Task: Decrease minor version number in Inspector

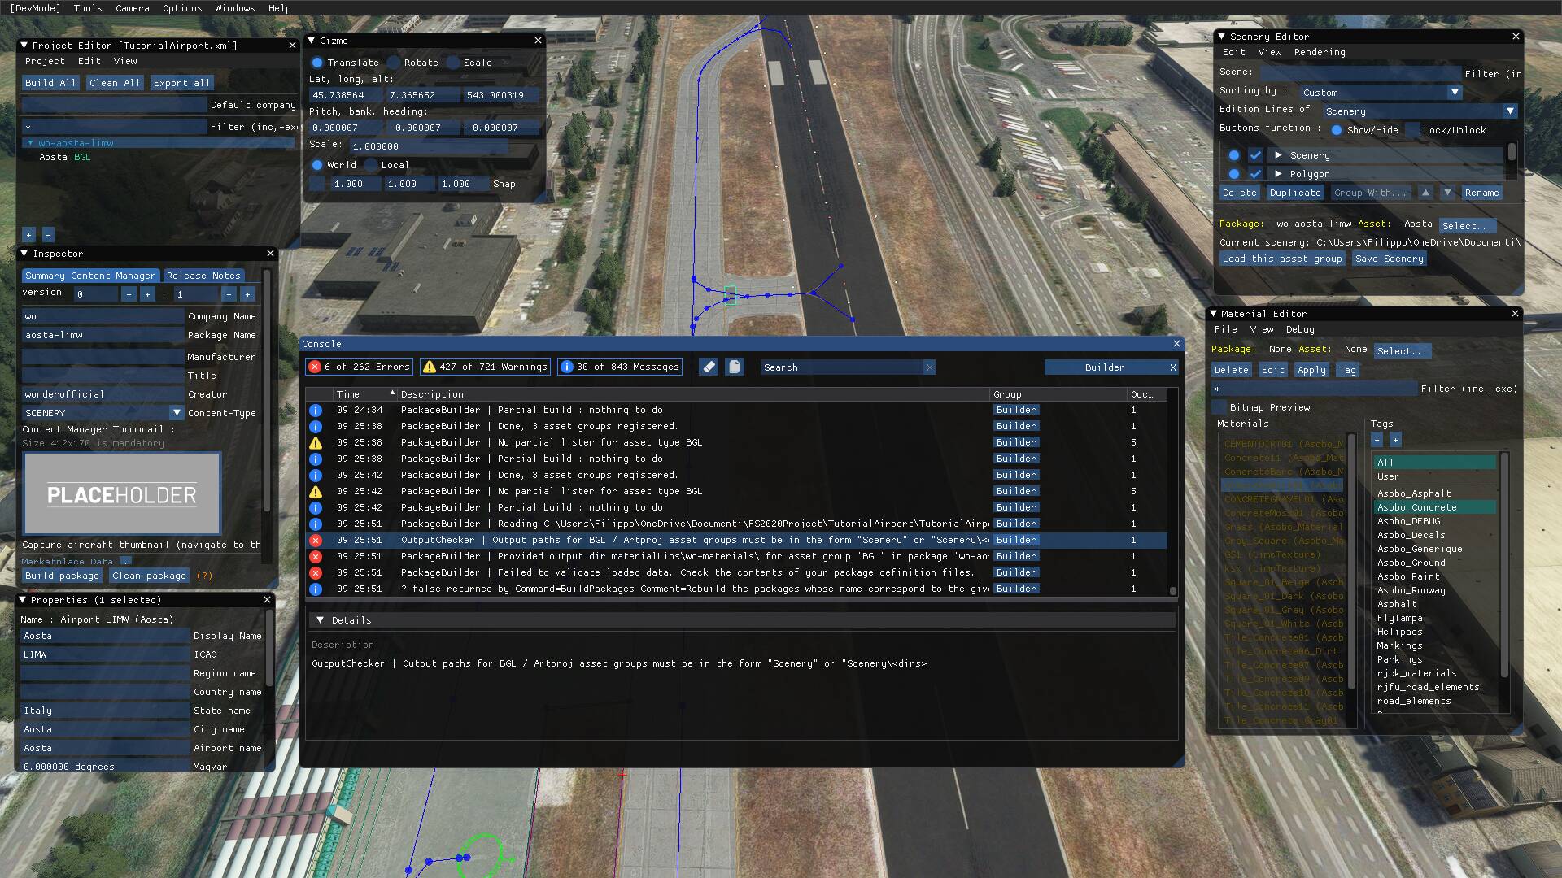Action: click(229, 294)
